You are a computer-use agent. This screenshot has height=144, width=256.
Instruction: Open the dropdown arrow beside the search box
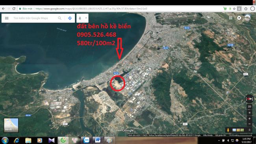[x=86, y=18]
